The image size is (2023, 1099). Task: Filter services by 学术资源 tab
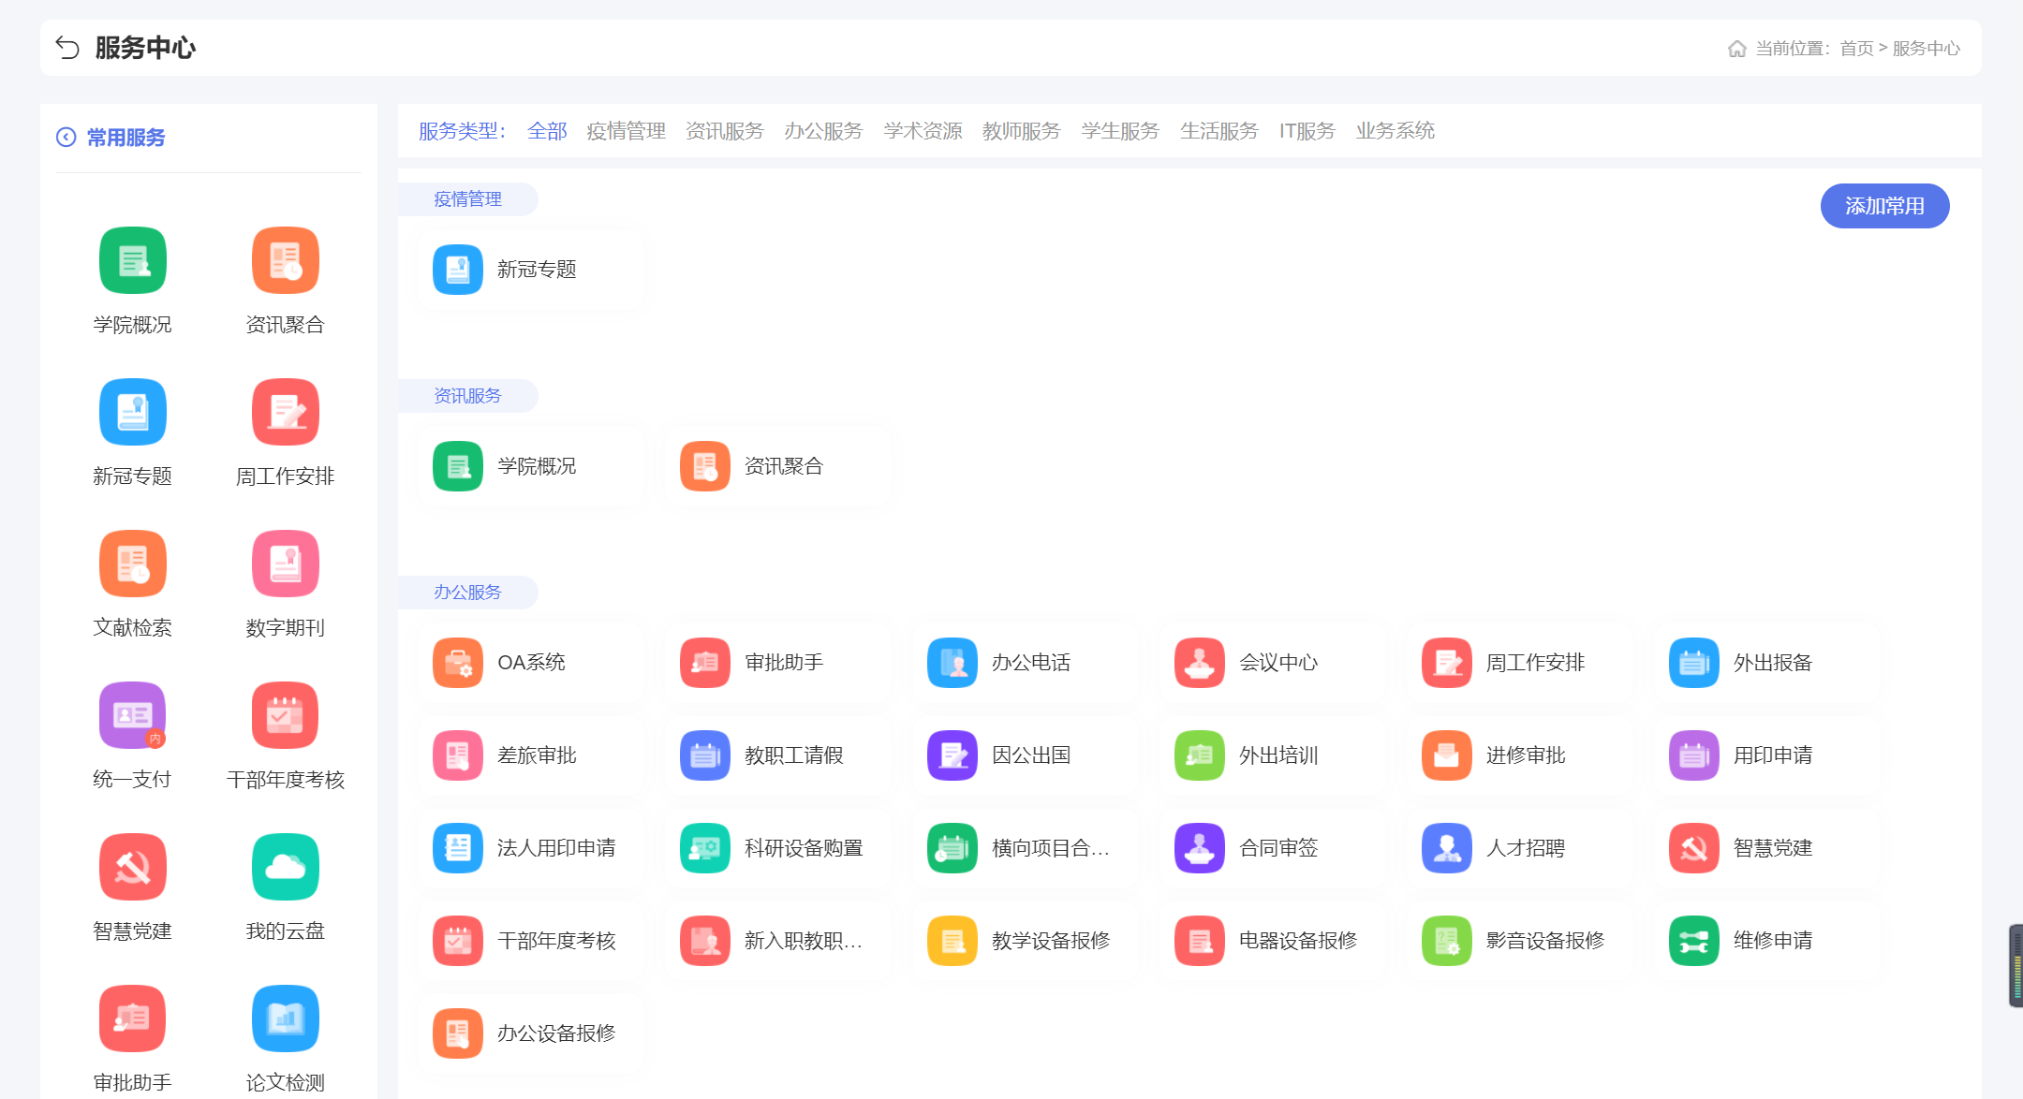coord(923,131)
